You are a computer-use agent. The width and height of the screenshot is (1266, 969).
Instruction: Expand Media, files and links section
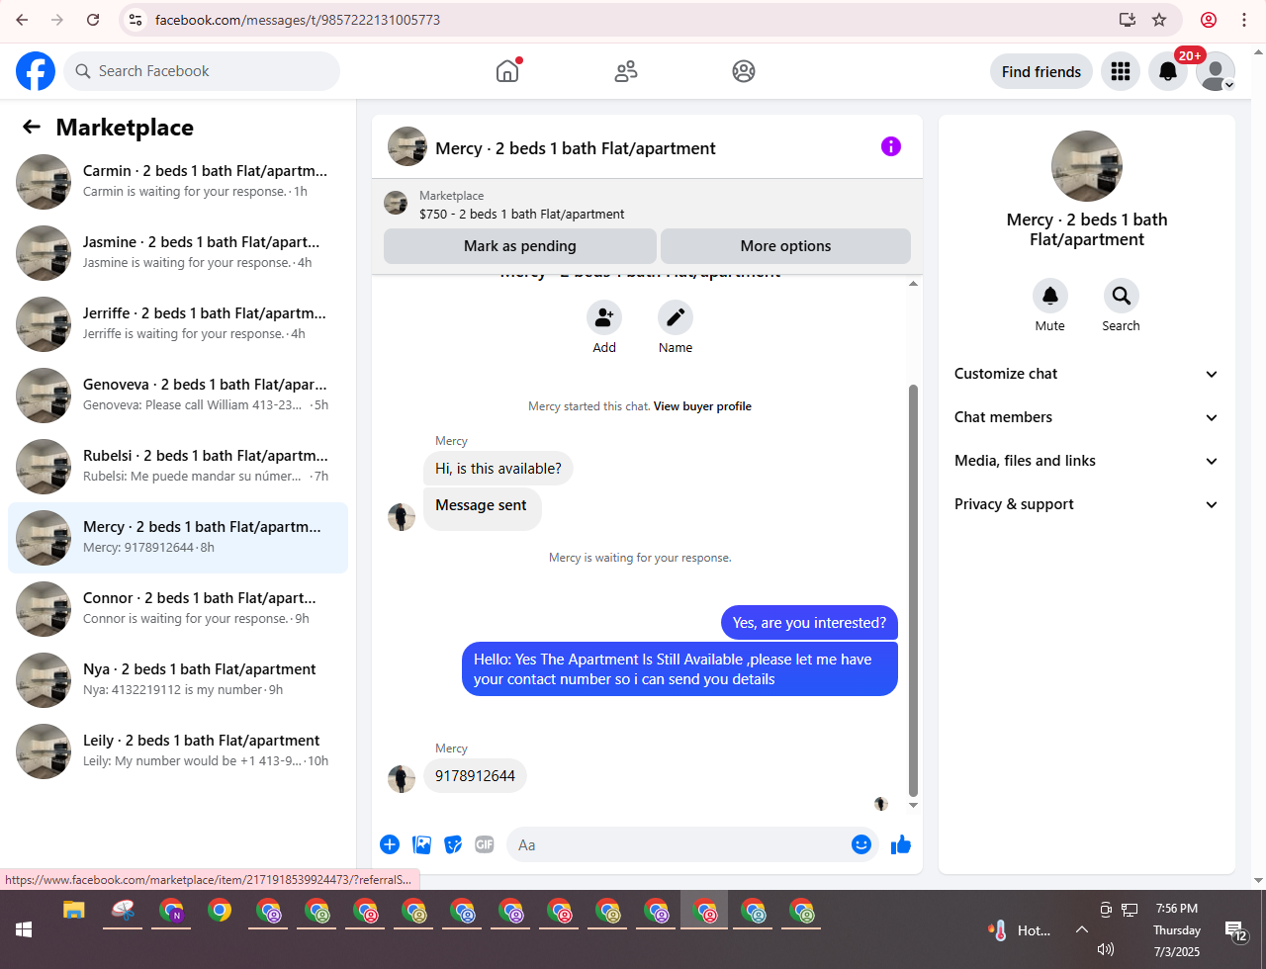(x=1087, y=461)
